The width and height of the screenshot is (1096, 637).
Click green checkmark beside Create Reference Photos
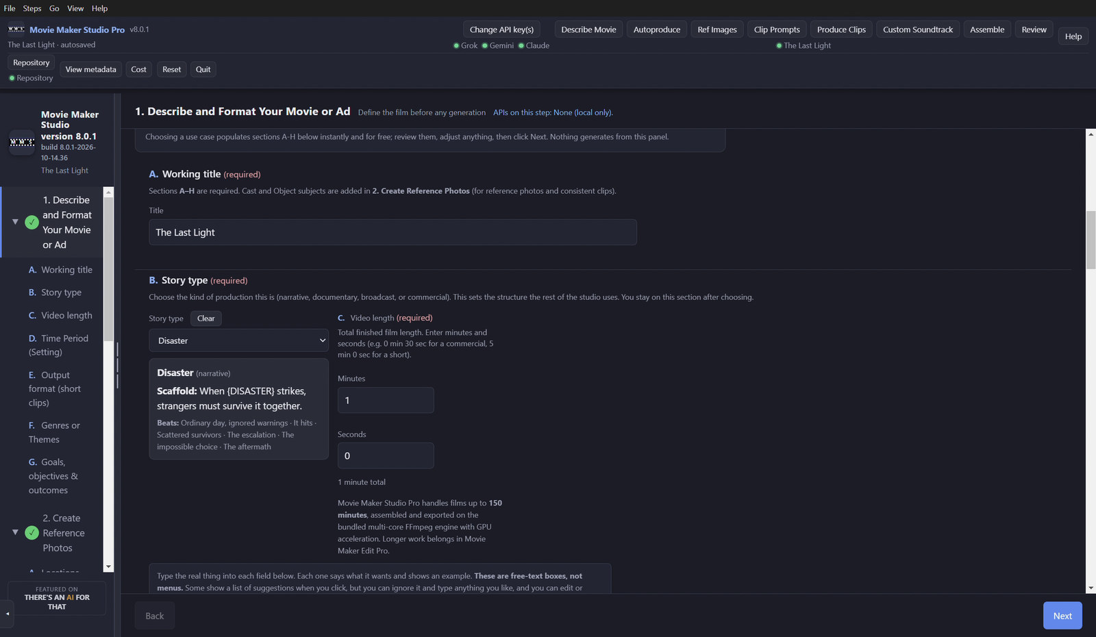(32, 533)
